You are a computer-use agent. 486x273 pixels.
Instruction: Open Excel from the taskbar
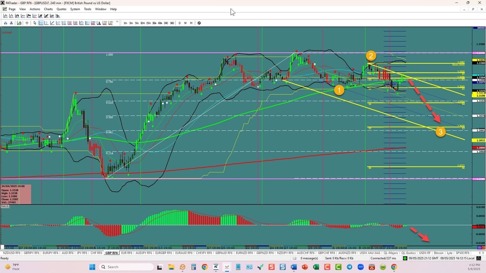coord(316,267)
